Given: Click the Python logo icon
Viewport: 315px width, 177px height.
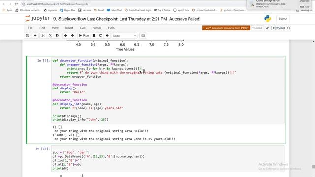Looking at the screenshot, I should click(x=267, y=19).
